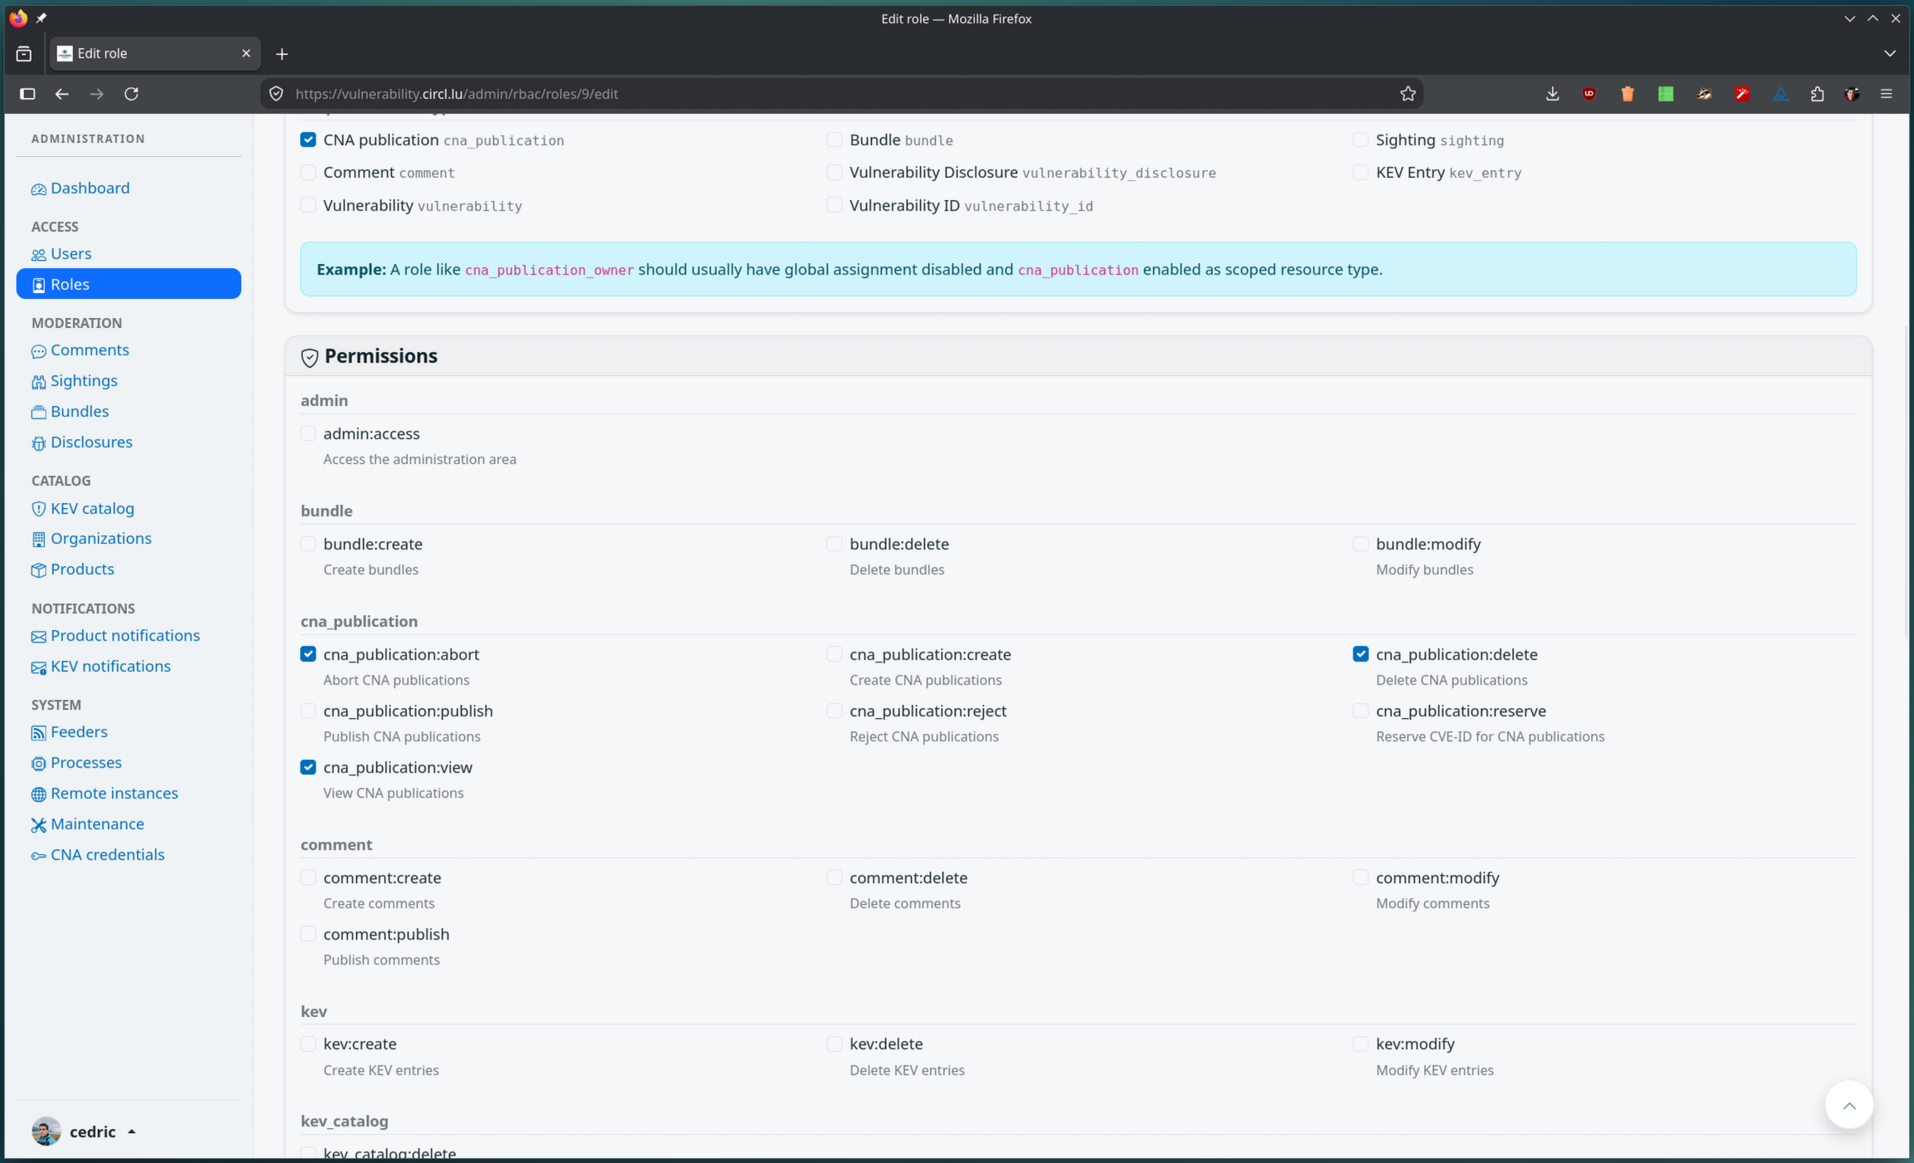This screenshot has width=1914, height=1163.
Task: Select Roles in the sidebar
Action: [x=129, y=284]
